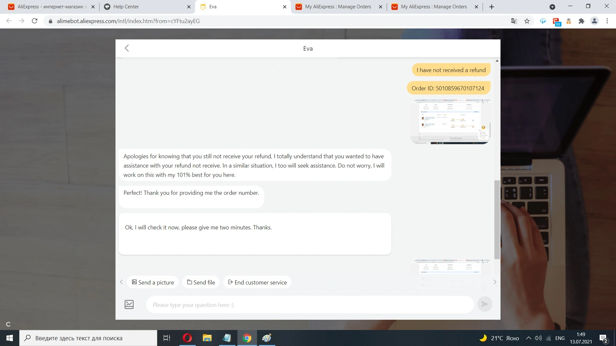Image resolution: width=616 pixels, height=346 pixels.
Task: Click the browser address bar URL
Action: click(x=128, y=21)
